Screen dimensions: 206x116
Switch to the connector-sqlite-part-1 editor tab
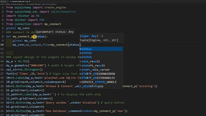[20, 1]
